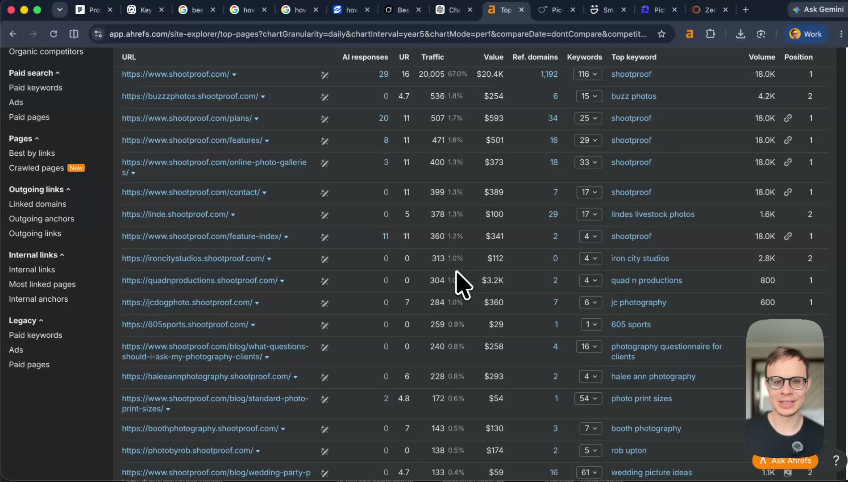Viewport: 848px width, 482px height.
Task: Open the help question mark button
Action: coord(836,460)
